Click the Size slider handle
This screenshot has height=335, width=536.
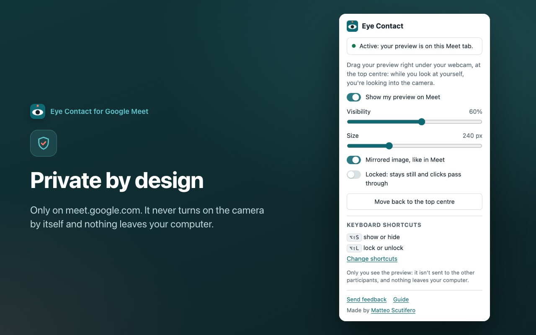[389, 146]
